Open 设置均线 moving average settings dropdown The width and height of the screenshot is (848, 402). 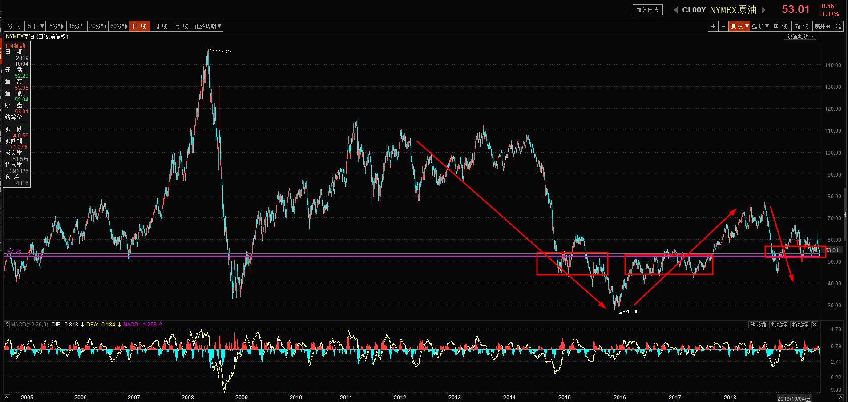coord(800,36)
